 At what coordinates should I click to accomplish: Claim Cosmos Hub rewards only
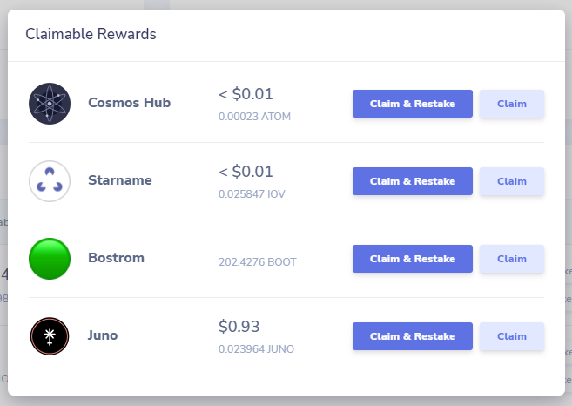pyautogui.click(x=512, y=104)
